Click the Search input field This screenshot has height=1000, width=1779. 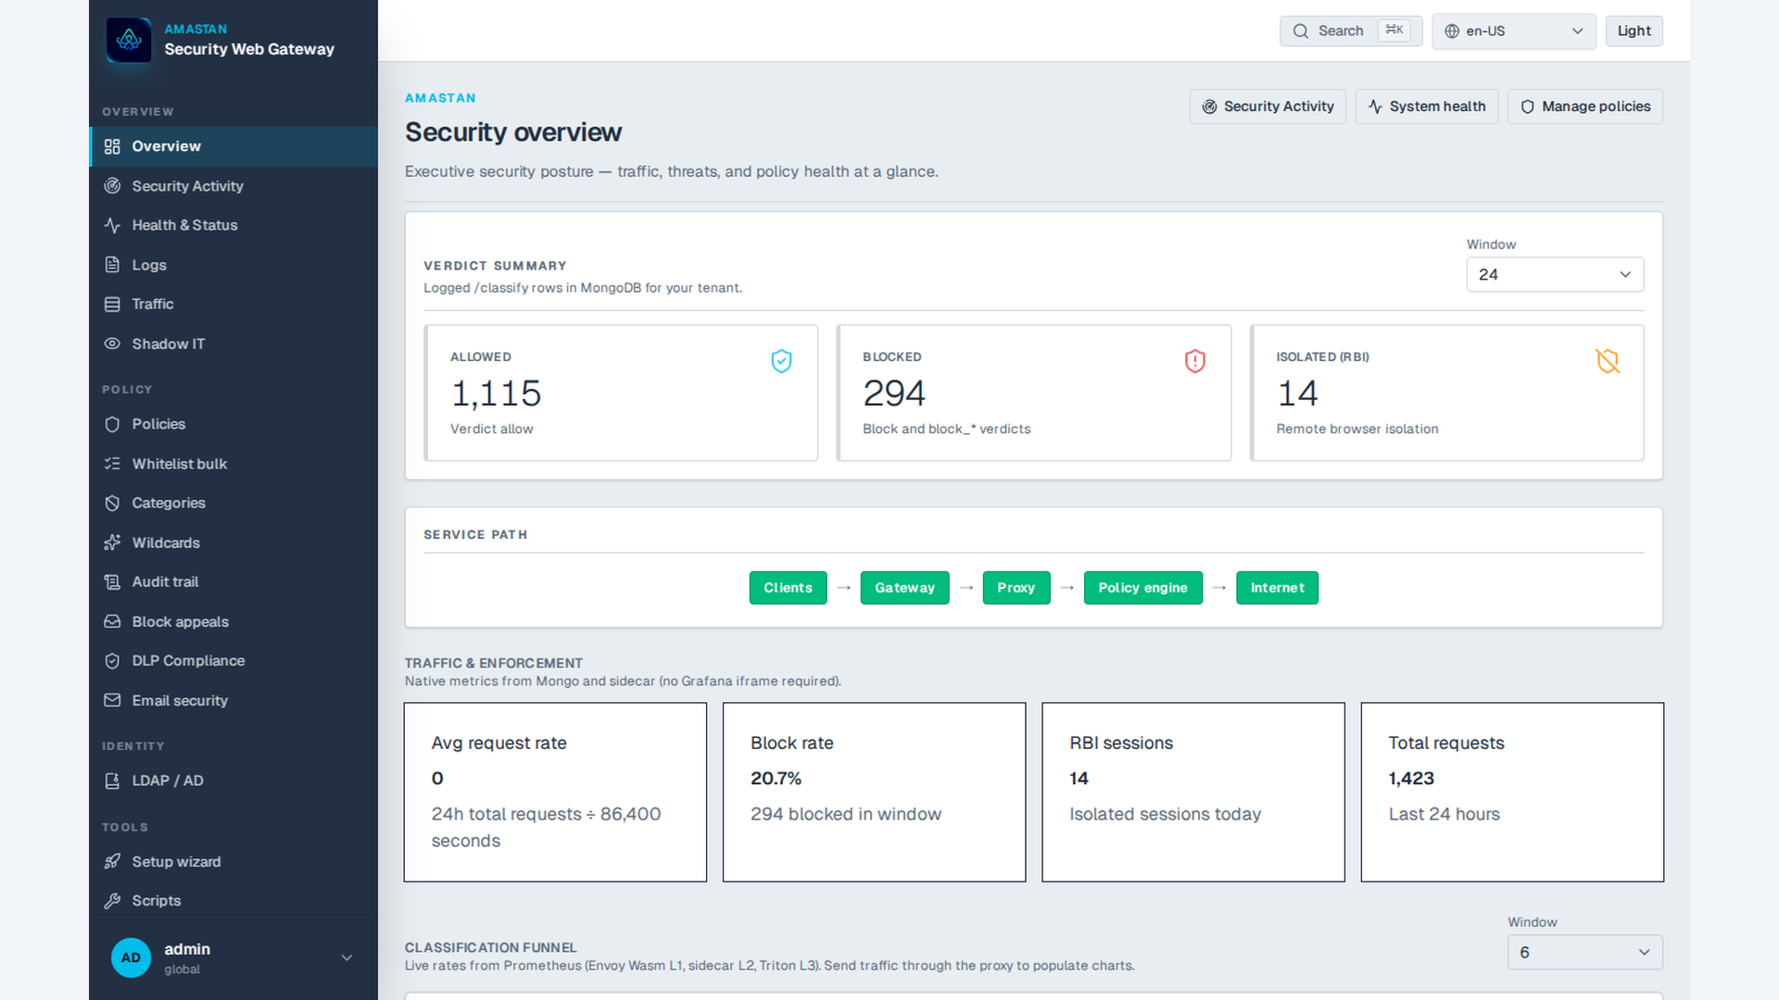coord(1350,31)
